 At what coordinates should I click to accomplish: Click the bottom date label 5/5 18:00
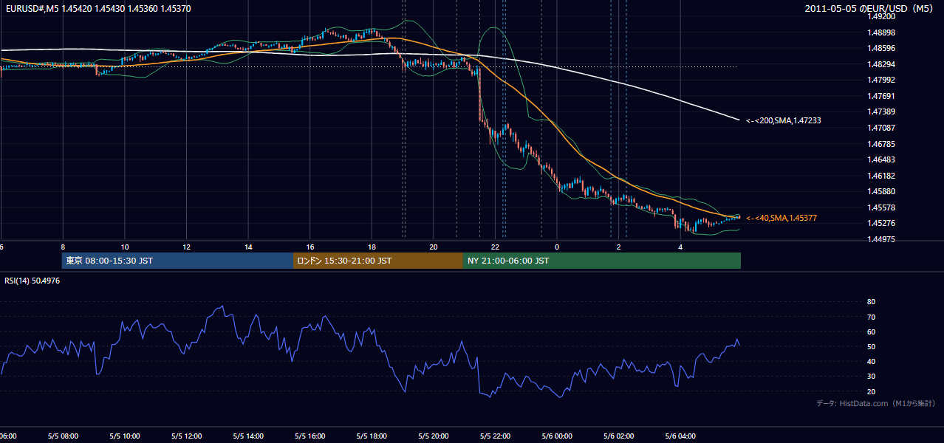point(372,436)
